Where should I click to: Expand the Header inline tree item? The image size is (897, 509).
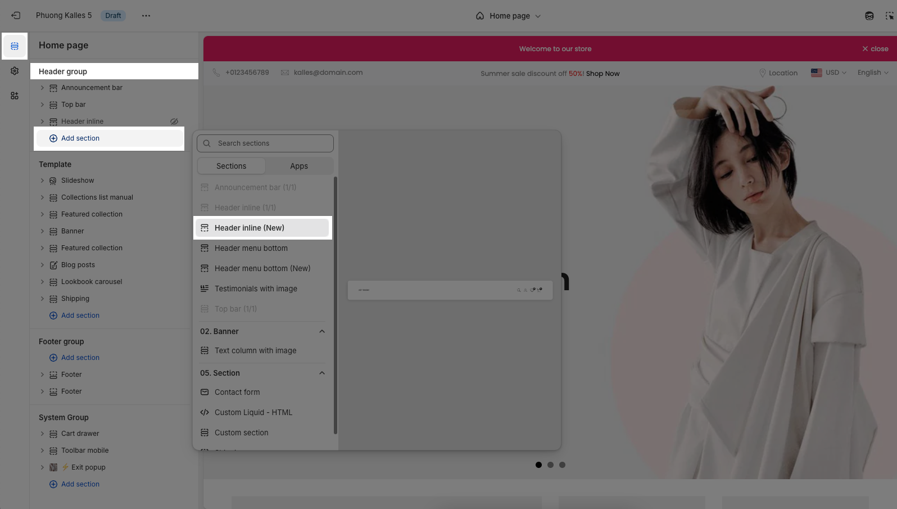click(42, 121)
